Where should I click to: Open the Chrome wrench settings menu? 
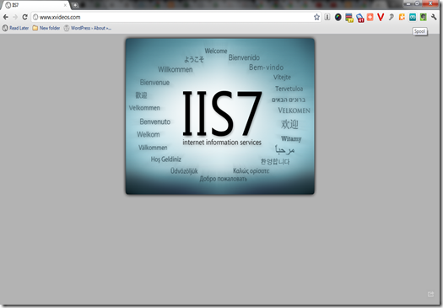[434, 17]
